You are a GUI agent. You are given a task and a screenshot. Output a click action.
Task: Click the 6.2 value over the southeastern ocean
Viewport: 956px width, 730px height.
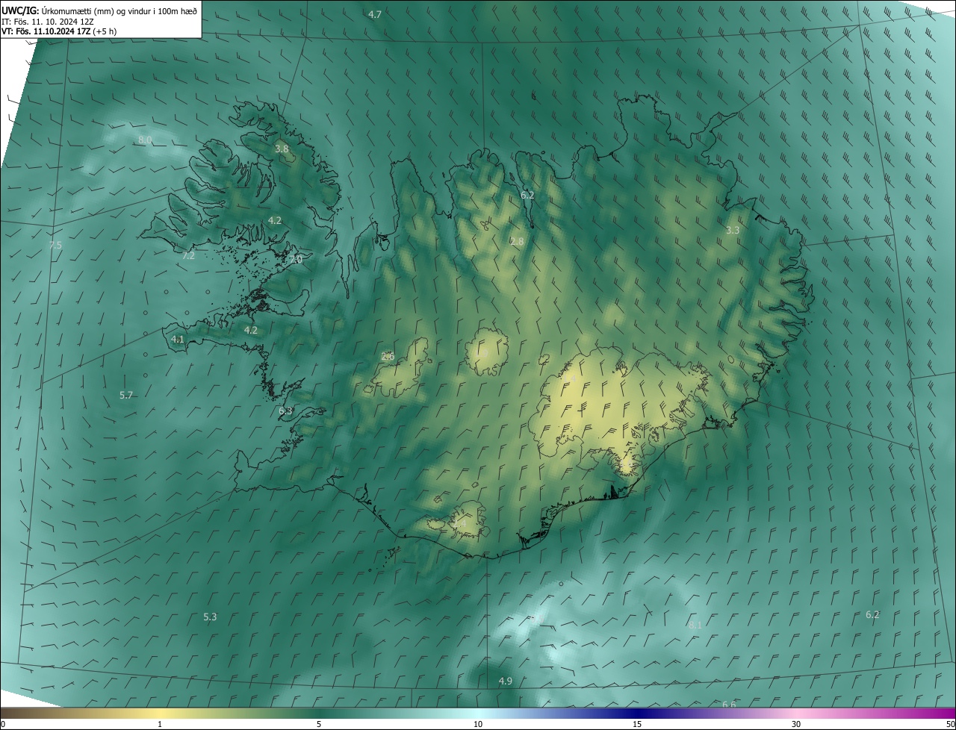pyautogui.click(x=872, y=614)
